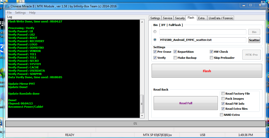The height and width of the screenshot is (138, 269).
Task: Click the Bin browse button
Action: click(x=254, y=32)
